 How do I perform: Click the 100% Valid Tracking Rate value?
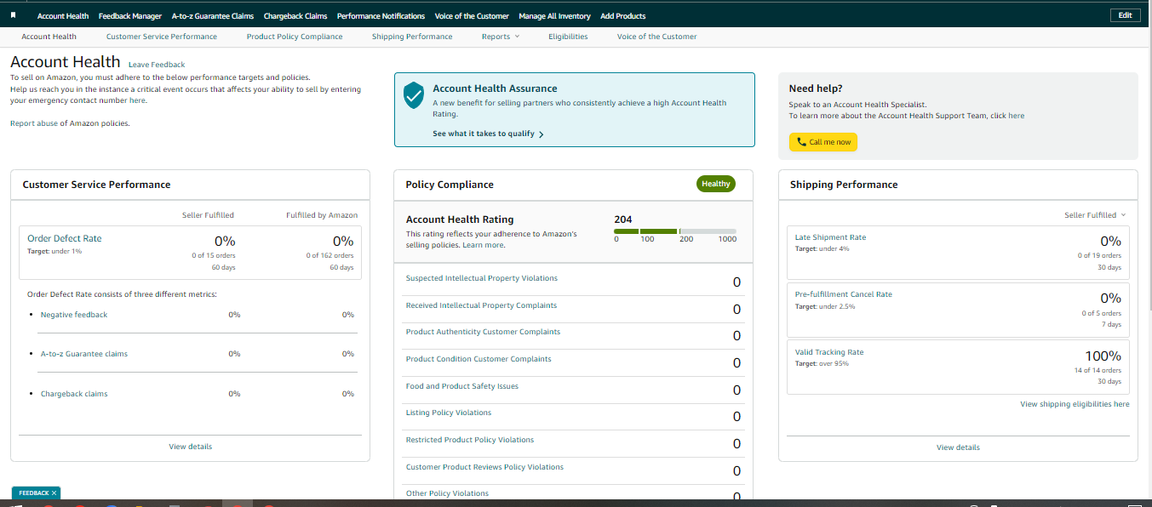(x=1103, y=356)
